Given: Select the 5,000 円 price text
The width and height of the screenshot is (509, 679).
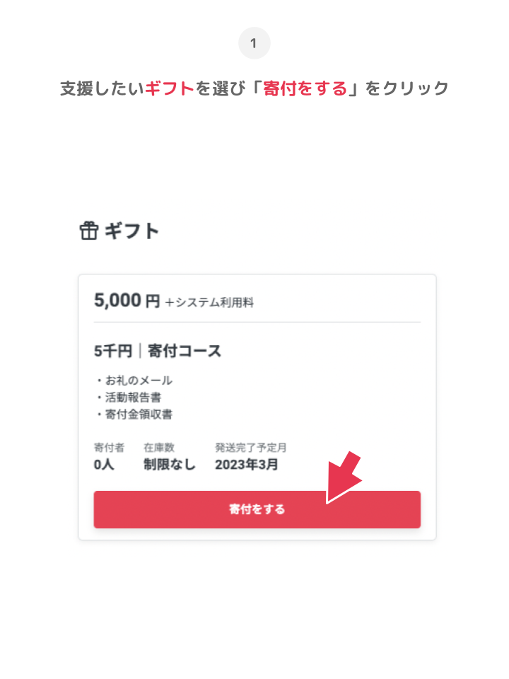Looking at the screenshot, I should 127,301.
